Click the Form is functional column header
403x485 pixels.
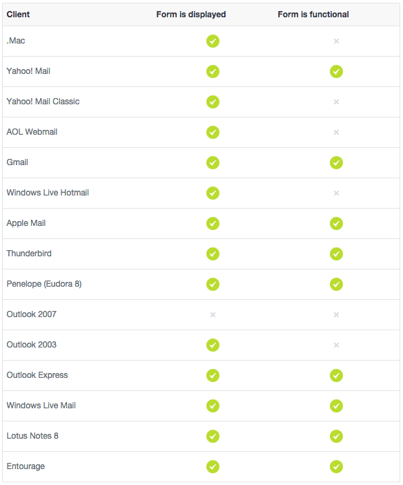313,15
